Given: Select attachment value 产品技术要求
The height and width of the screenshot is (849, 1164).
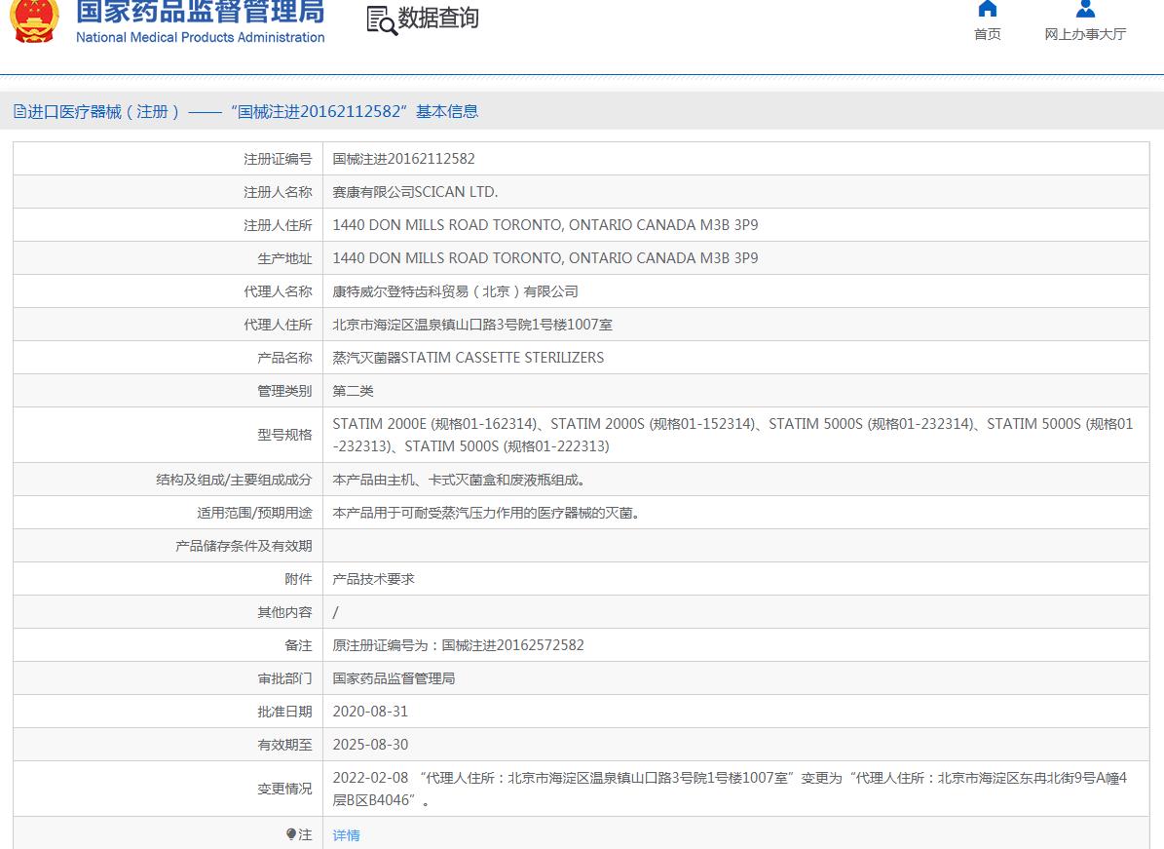Looking at the screenshot, I should coord(373,579).
